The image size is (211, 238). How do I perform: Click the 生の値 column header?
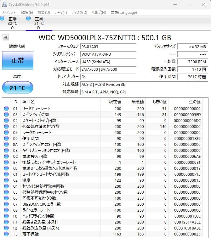coord(185,102)
